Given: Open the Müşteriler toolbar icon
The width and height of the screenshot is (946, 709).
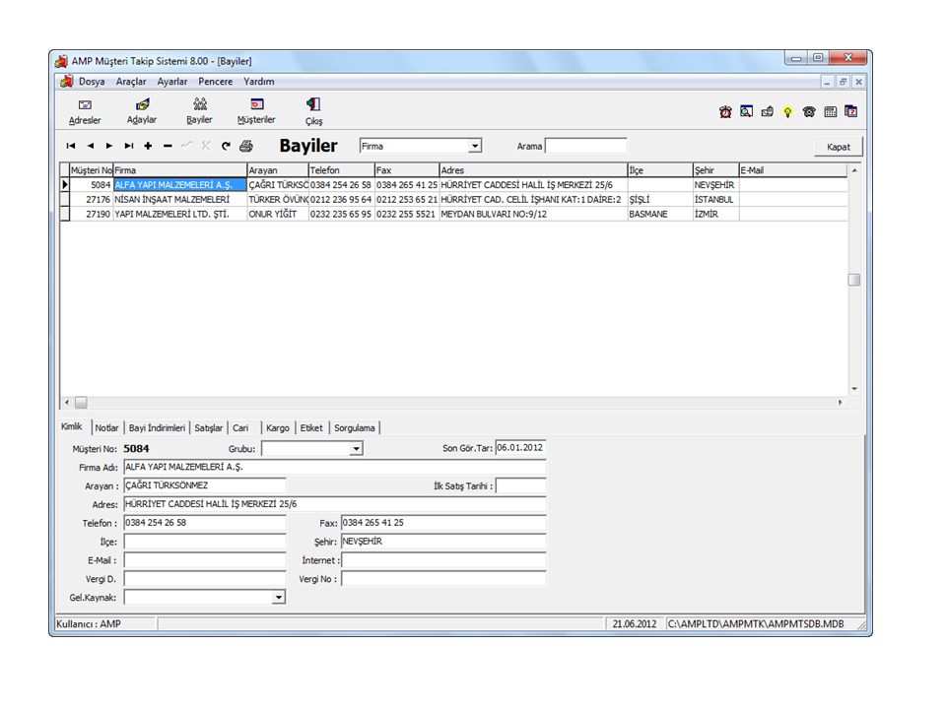Looking at the screenshot, I should click(256, 111).
